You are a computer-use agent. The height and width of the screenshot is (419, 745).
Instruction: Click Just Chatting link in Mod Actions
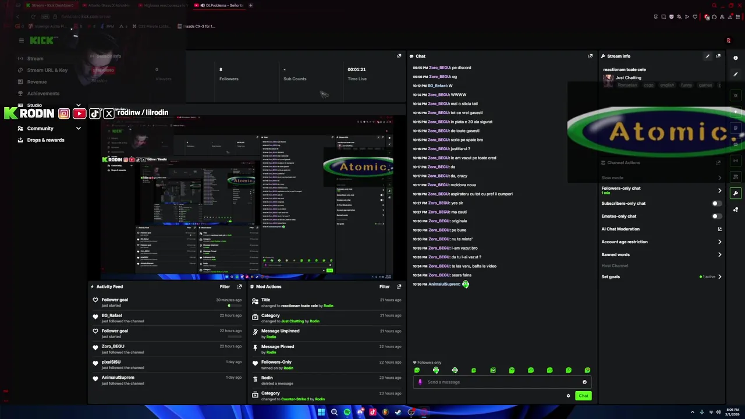coord(293,321)
